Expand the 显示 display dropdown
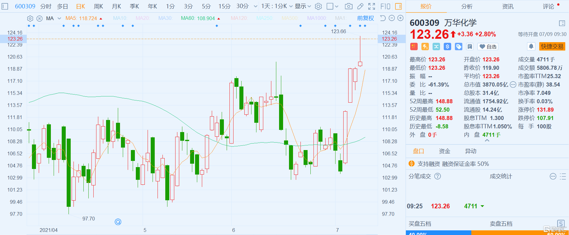 [x=303, y=6]
